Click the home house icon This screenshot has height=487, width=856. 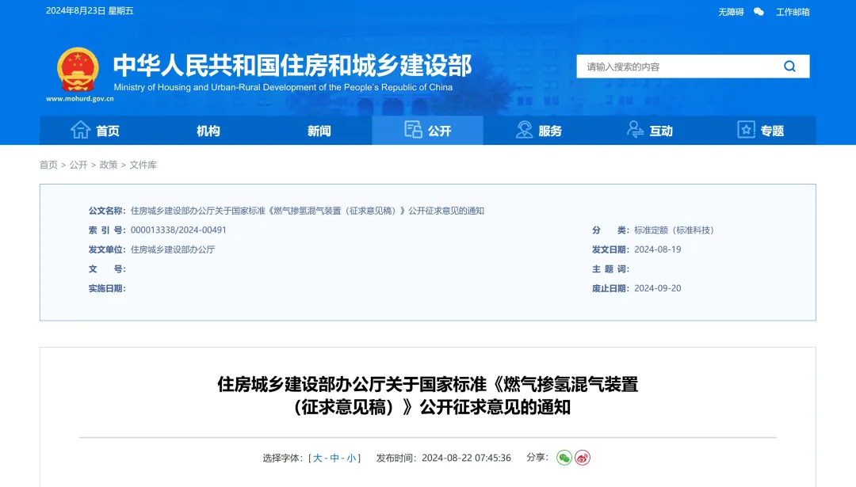[x=80, y=130]
